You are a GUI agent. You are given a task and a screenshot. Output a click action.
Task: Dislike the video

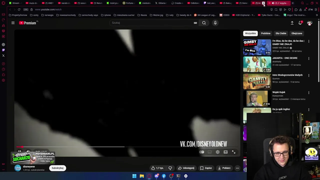[170, 168]
